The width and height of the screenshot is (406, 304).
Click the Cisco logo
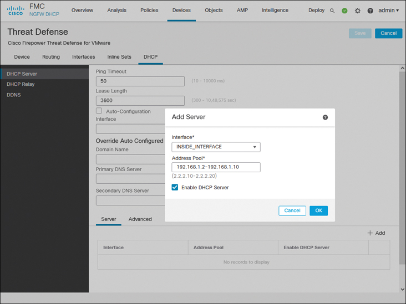click(x=15, y=10)
